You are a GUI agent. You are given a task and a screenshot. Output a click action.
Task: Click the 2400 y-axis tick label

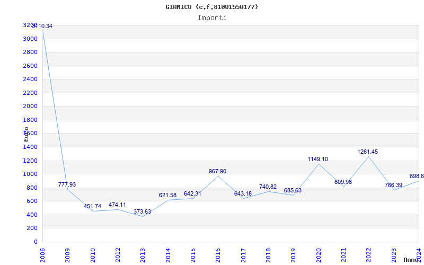click(31, 79)
